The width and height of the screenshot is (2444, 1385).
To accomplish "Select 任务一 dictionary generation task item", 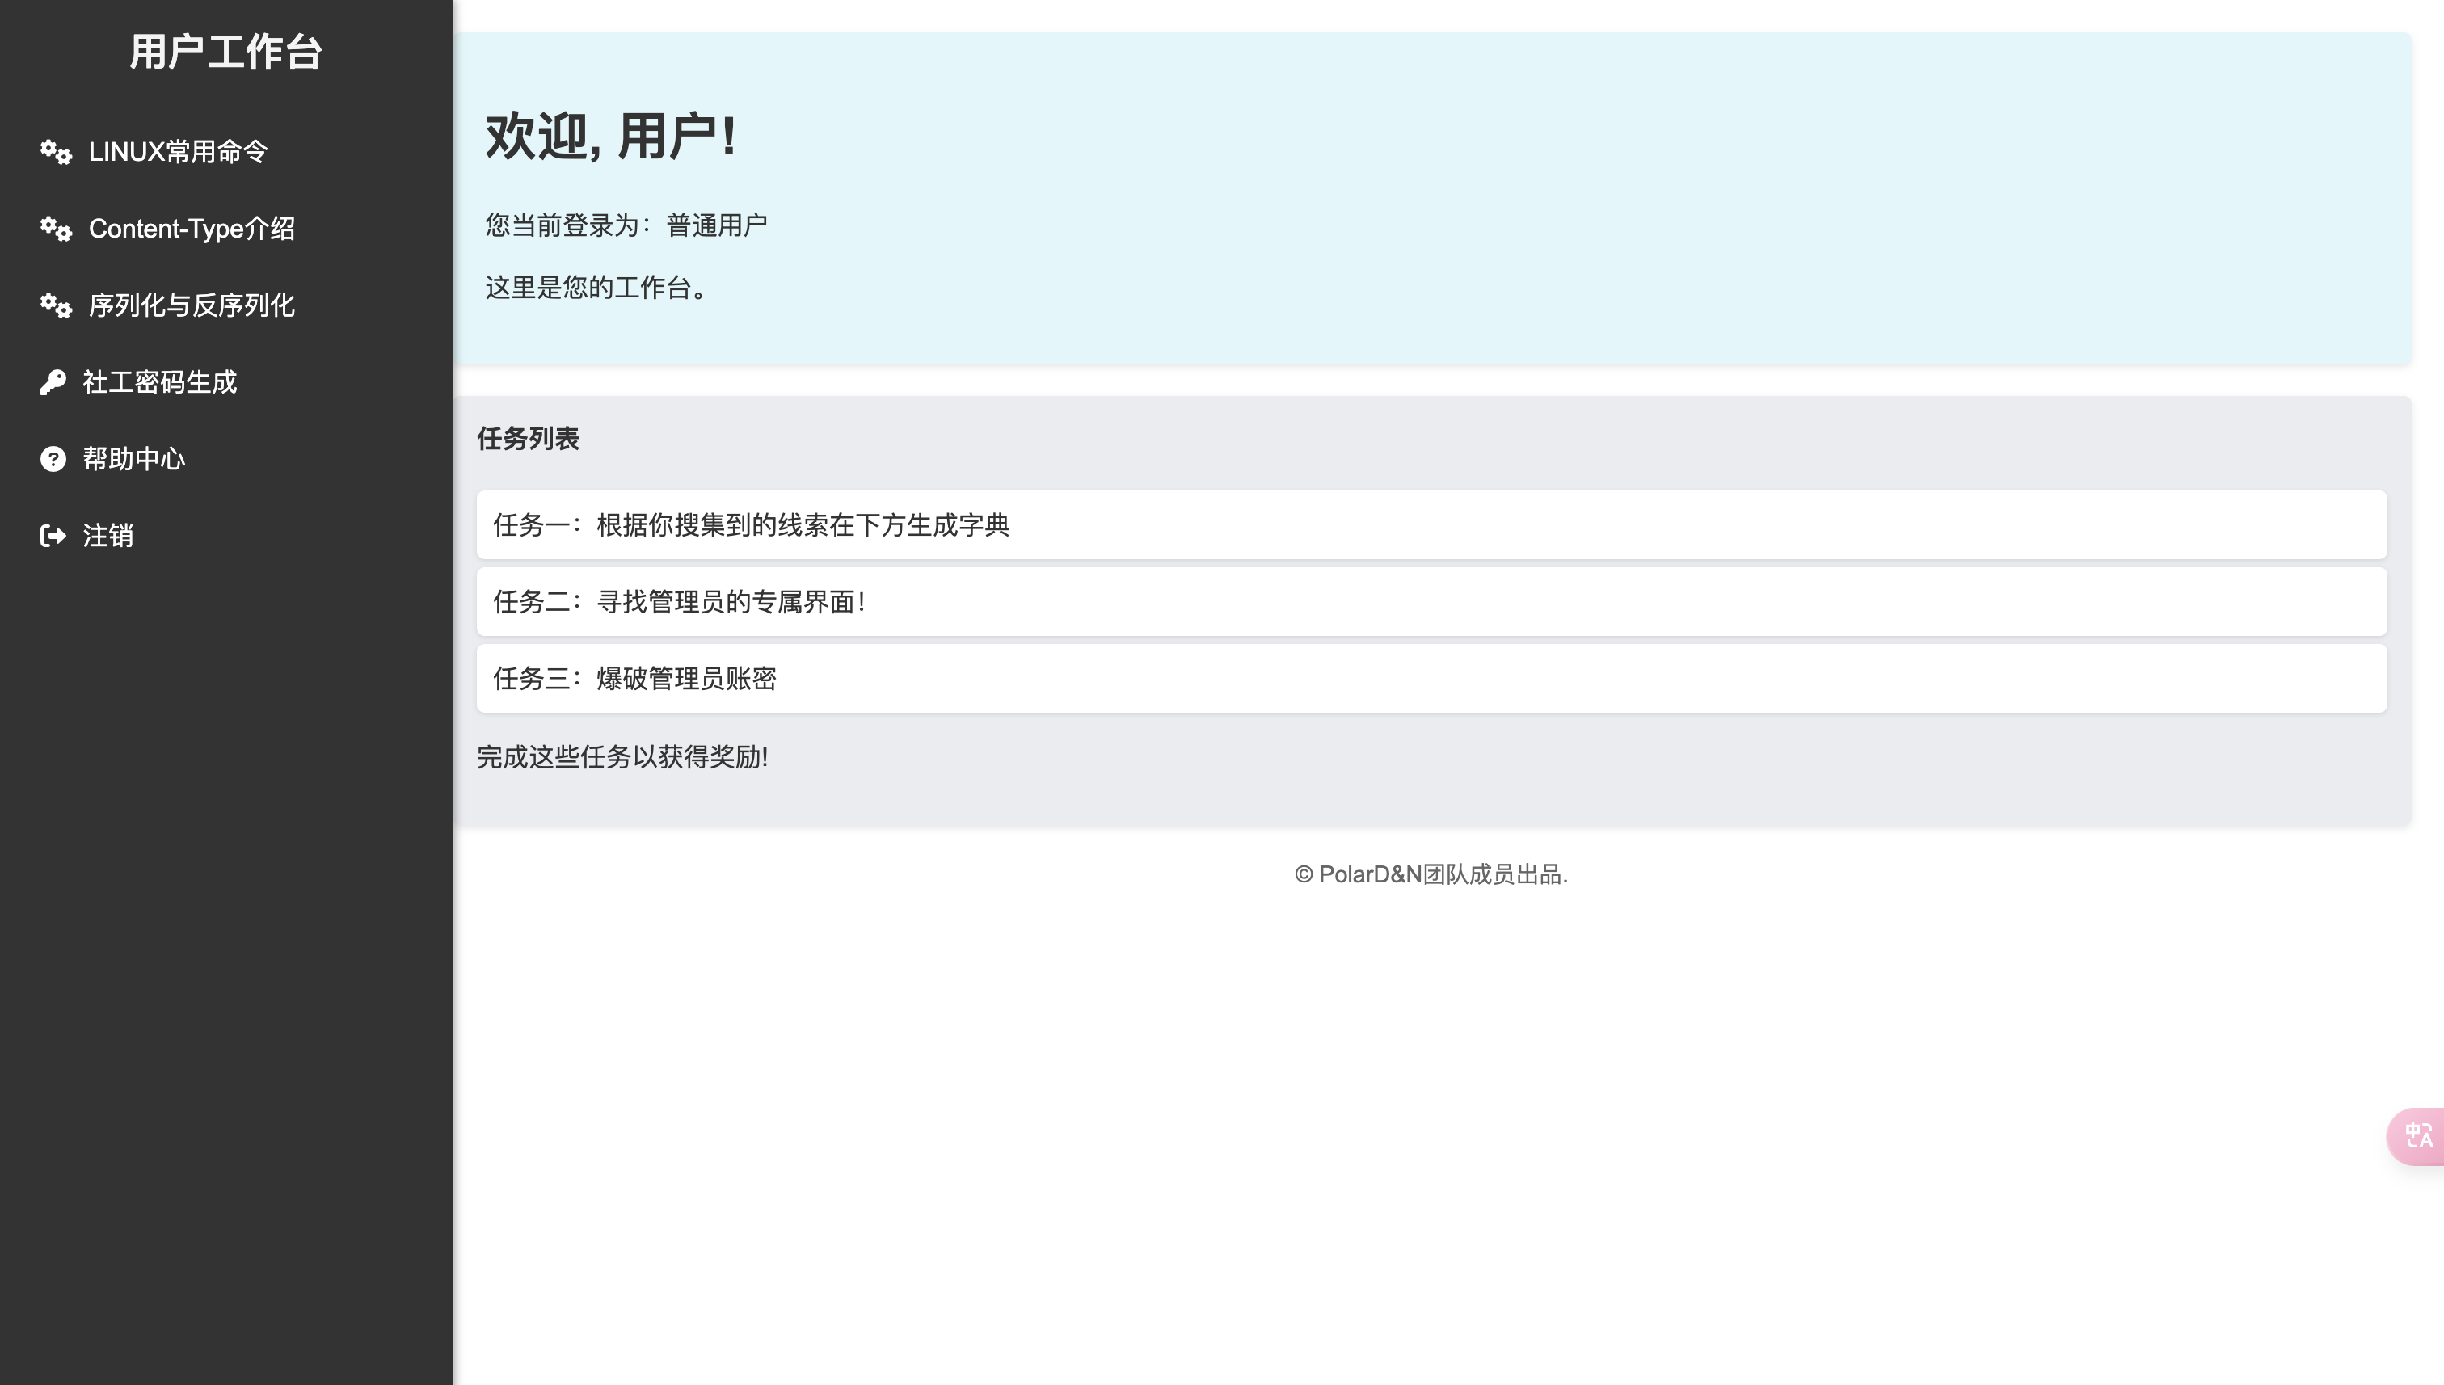I will click(751, 525).
